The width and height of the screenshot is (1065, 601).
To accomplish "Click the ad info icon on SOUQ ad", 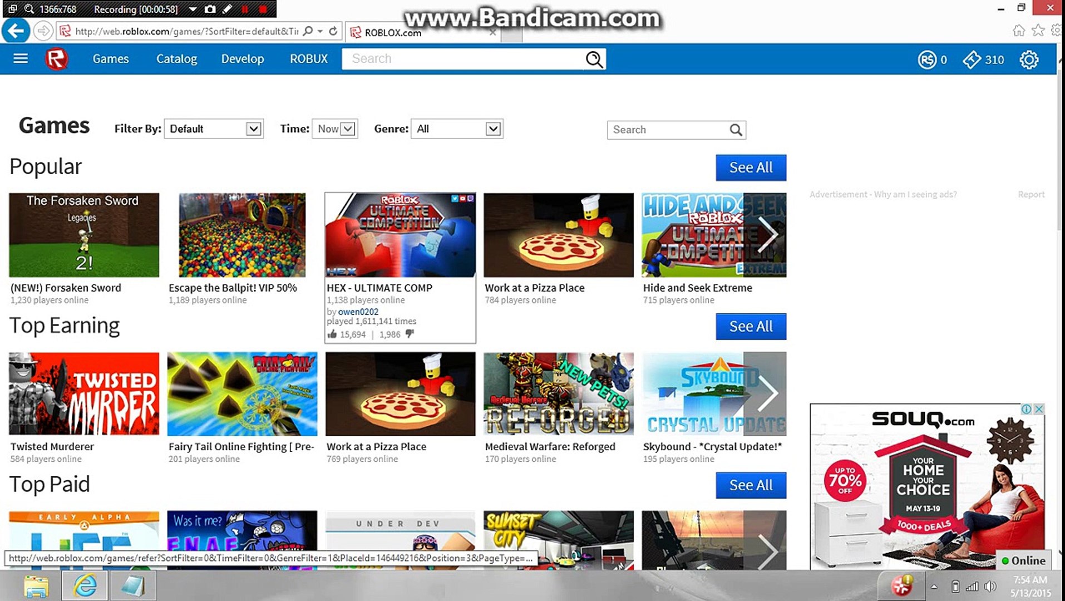I will tap(1027, 409).
